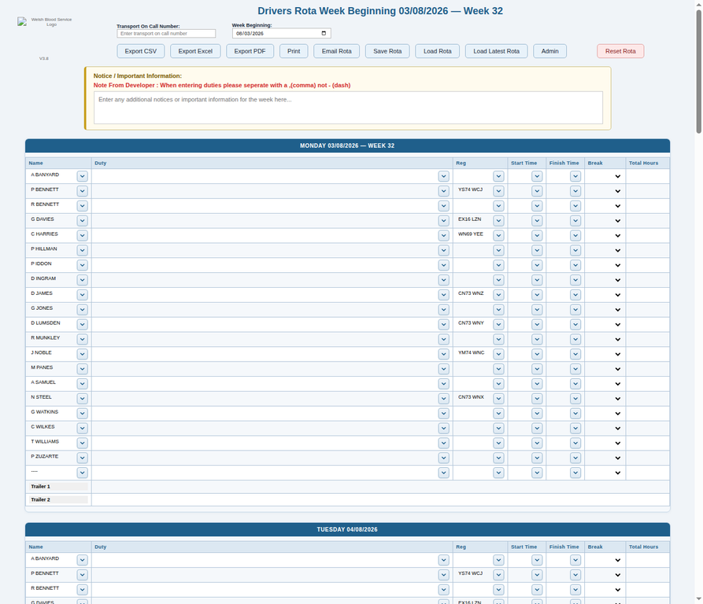Open duty dropdown in Monday R BENNETT row
Screen dimensions: 703x604
[x=443, y=206]
